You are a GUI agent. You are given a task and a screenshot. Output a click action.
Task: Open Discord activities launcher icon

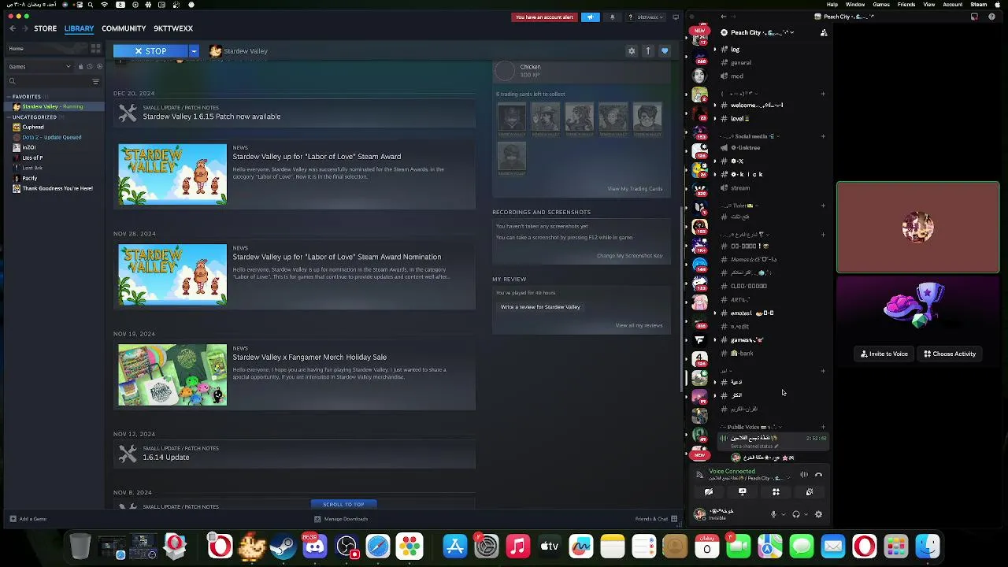click(776, 491)
